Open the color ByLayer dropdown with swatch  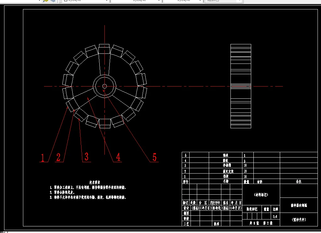click(86, 1)
